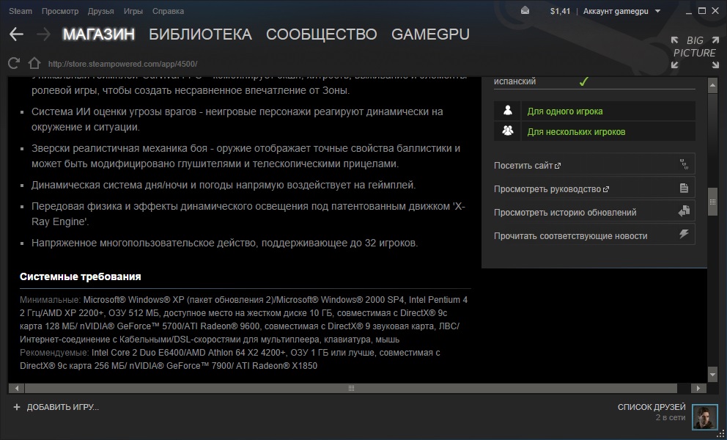The image size is (727, 440).
Task: Click the multiplayer group icon
Action: coord(508,131)
